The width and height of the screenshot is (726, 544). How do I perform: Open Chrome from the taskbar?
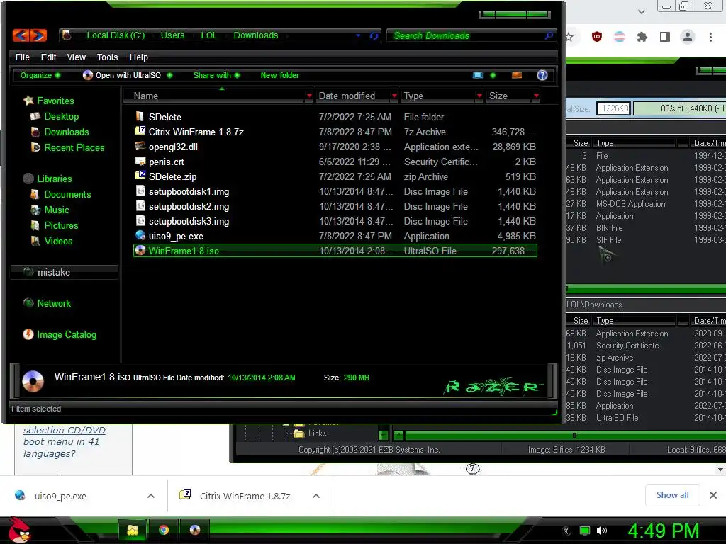click(164, 530)
